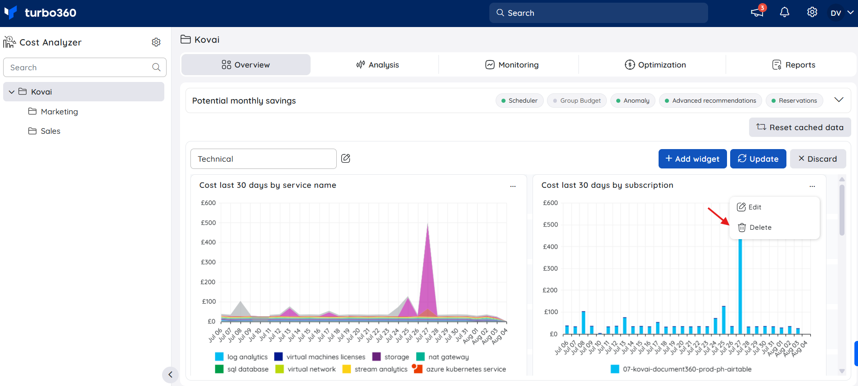Toggle sql database legend swatch

point(219,369)
